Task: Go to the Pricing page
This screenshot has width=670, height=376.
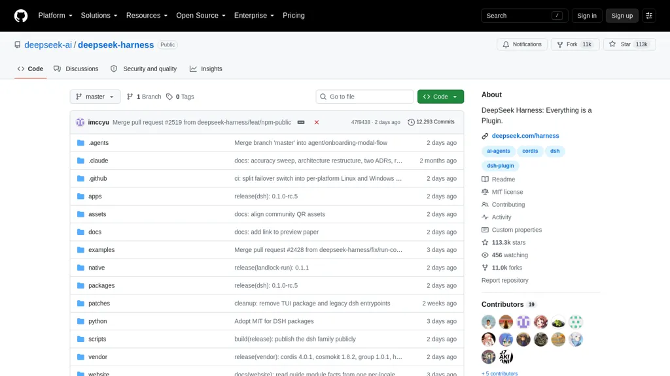Action: (x=294, y=16)
